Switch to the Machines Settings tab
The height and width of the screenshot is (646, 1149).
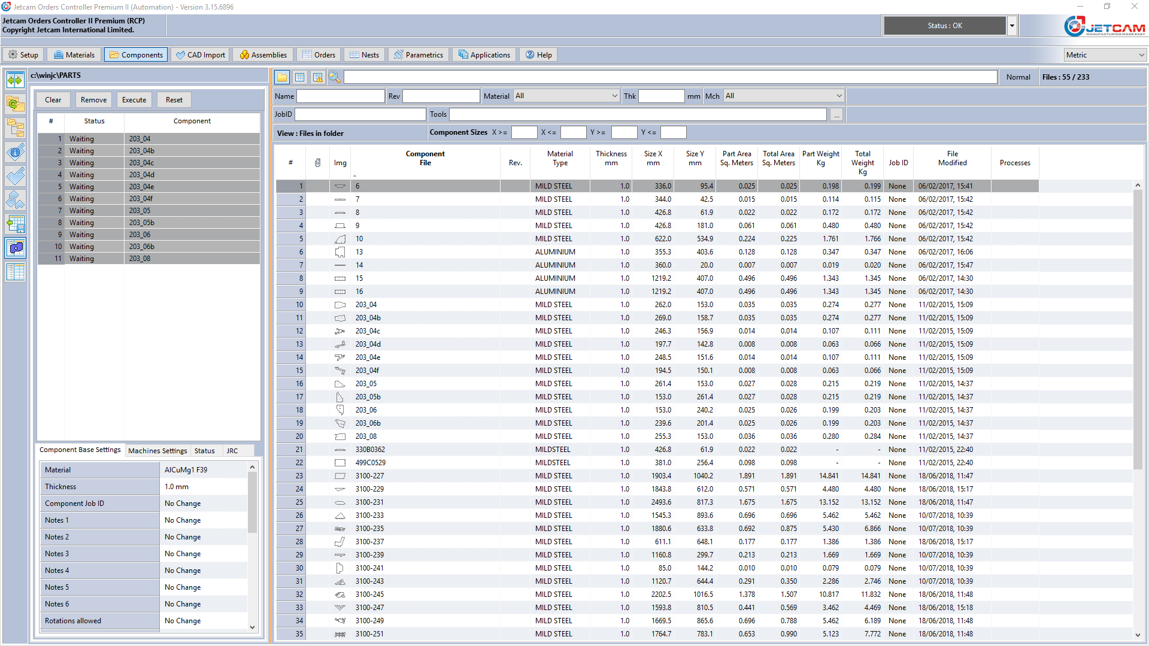coord(157,451)
